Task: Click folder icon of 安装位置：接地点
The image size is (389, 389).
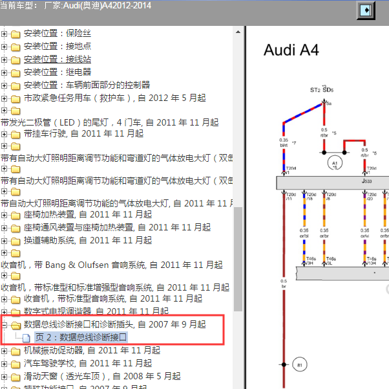Action: pyautogui.click(x=16, y=47)
